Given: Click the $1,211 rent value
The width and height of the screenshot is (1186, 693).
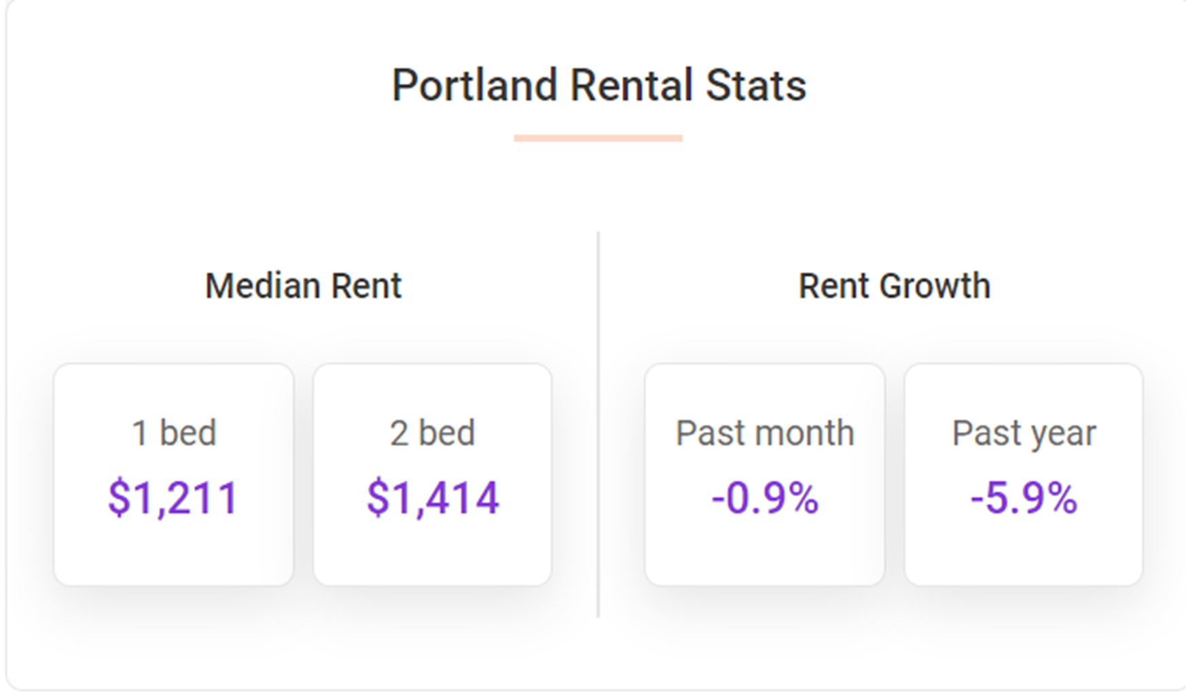Looking at the screenshot, I should click(173, 498).
